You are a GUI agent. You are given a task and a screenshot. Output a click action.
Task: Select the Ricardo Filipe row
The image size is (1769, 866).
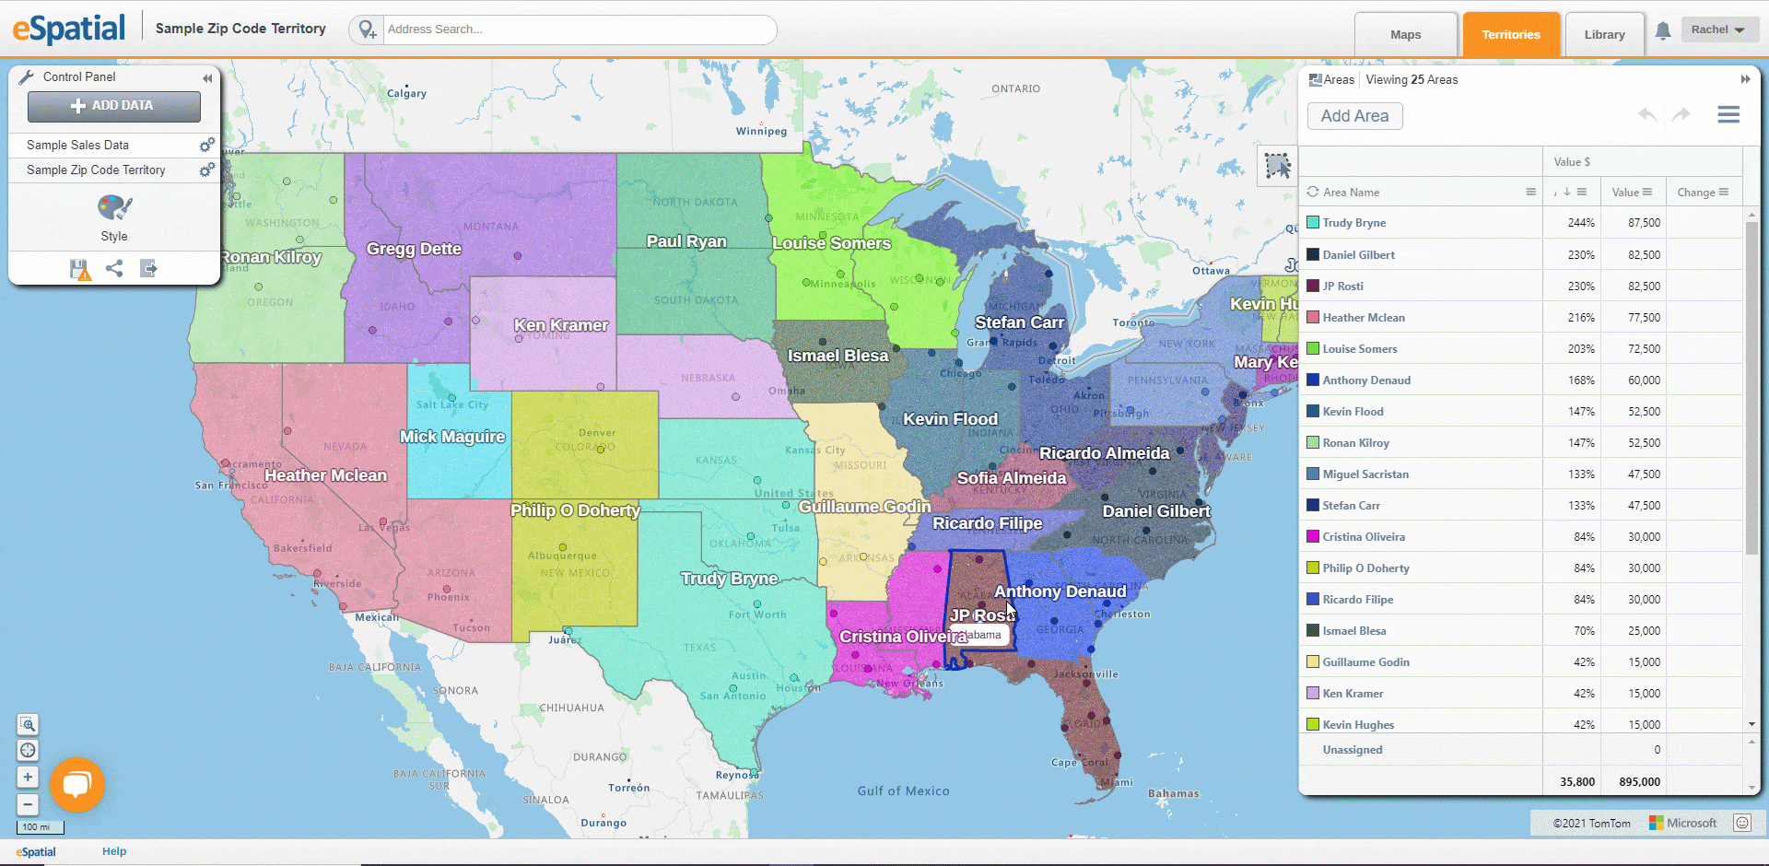[1520, 599]
